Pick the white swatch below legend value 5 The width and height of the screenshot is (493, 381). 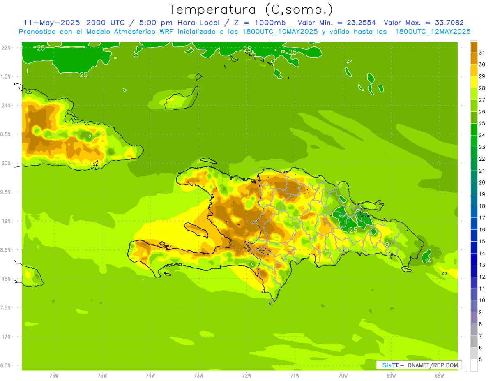pyautogui.click(x=474, y=365)
